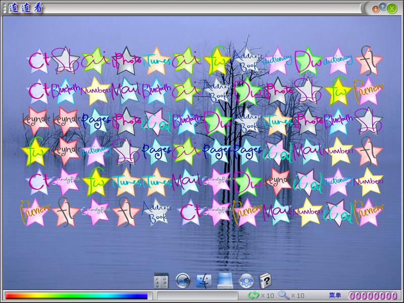The width and height of the screenshot is (404, 303).
Task: Click the pink 00000000 score counter
Action: (373, 295)
